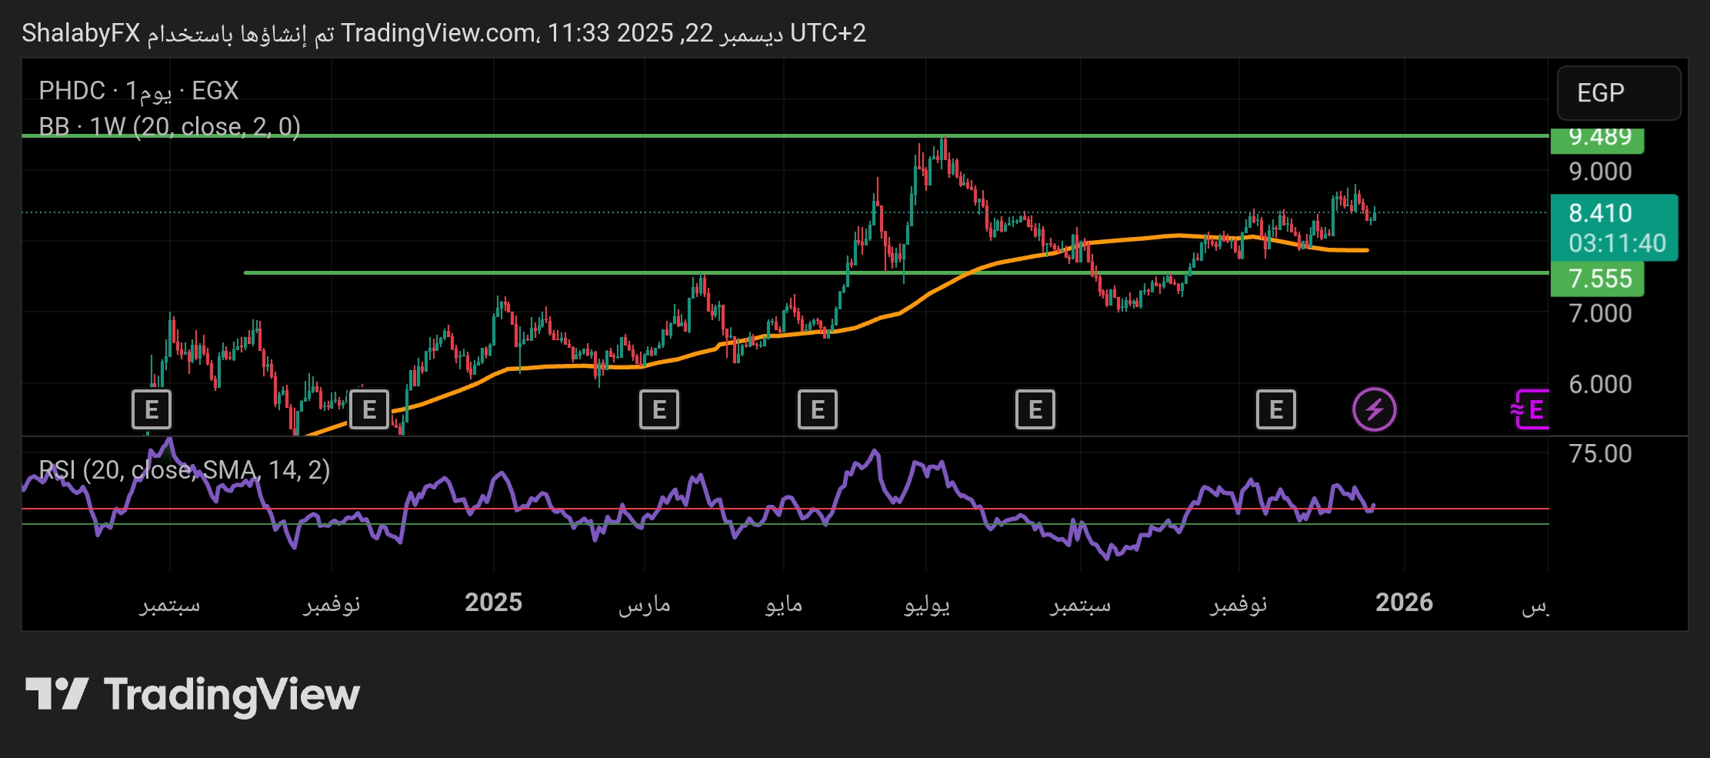Click the ShalabyFX author name

(81, 33)
